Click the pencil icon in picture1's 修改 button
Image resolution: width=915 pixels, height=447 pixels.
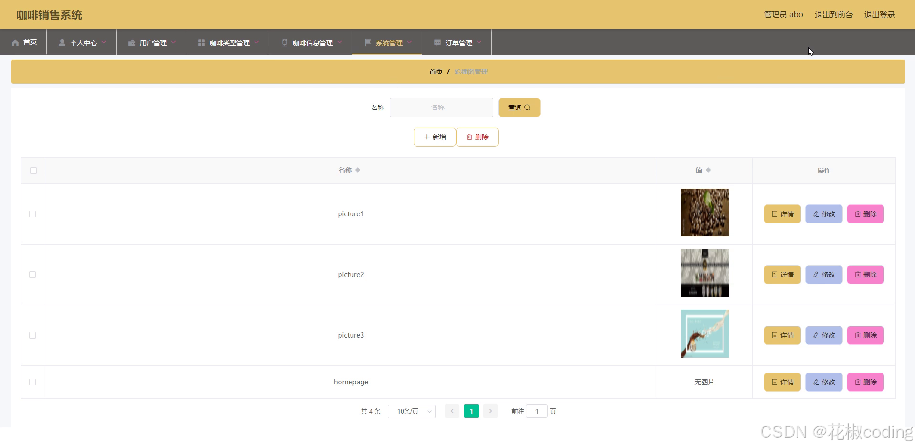pos(816,214)
